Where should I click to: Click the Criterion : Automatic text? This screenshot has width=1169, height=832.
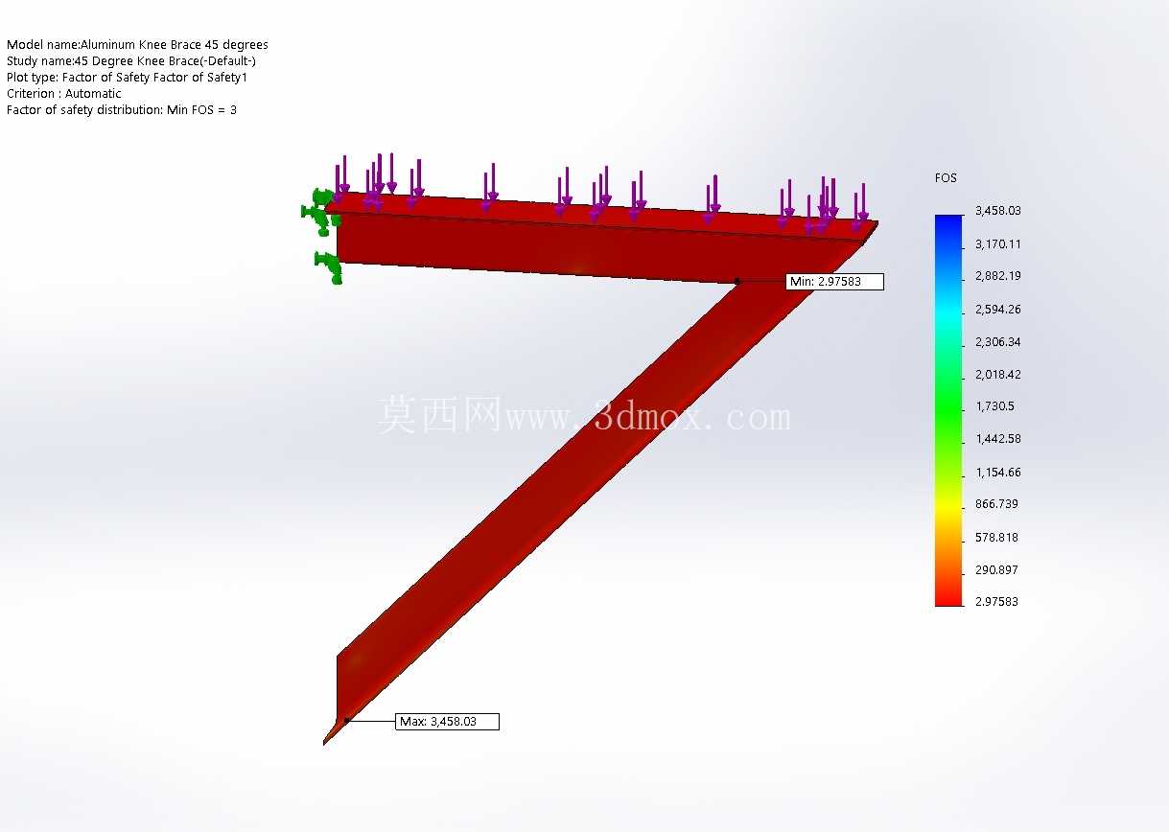pos(63,94)
